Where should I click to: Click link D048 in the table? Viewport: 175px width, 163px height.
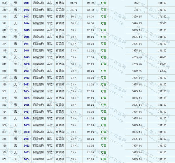point(27,51)
